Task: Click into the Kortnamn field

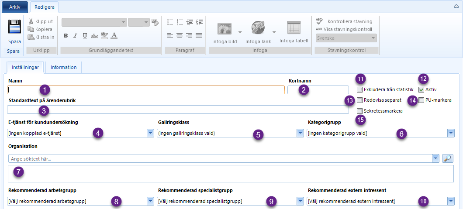Action: [318, 89]
